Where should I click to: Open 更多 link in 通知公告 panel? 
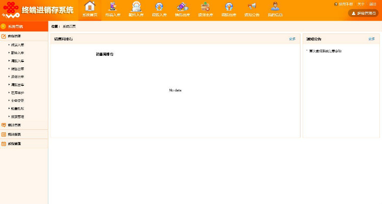click(371, 39)
